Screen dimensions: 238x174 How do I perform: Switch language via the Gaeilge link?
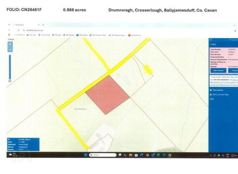point(11,39)
